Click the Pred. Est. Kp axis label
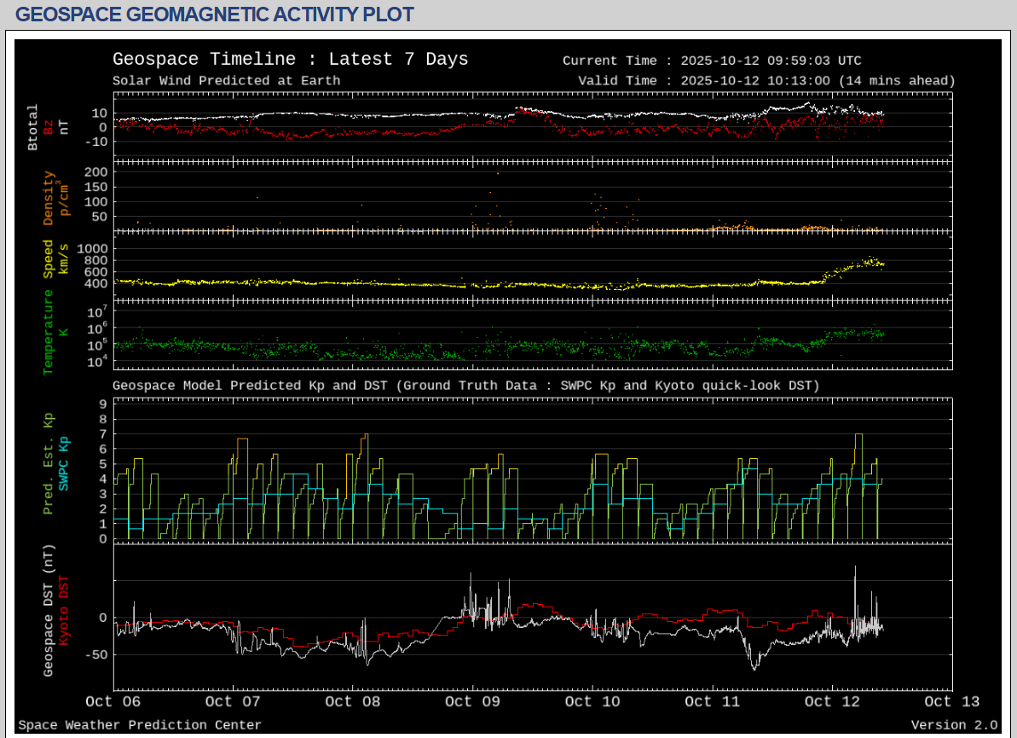The image size is (1017, 738). pos(49,464)
